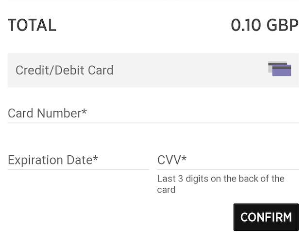The image size is (305, 240).
Task: Focus the CVV input field
Action: tap(228, 160)
